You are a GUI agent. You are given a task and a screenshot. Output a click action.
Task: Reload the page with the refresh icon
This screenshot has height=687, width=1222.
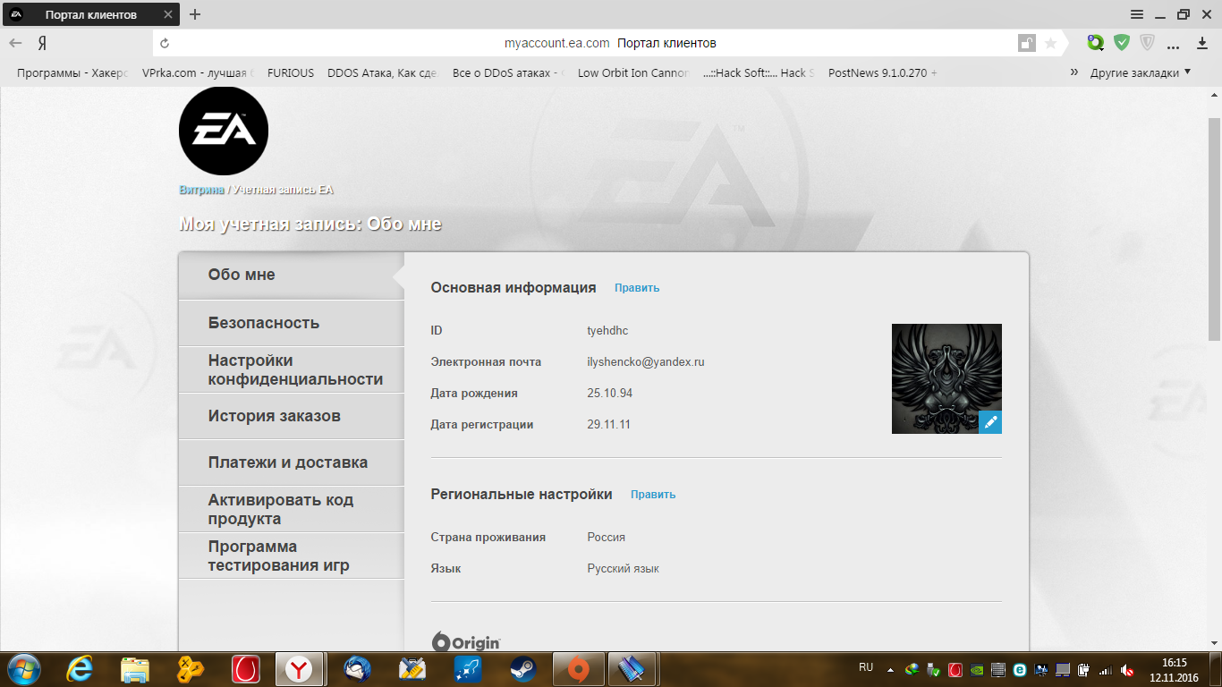coord(165,43)
